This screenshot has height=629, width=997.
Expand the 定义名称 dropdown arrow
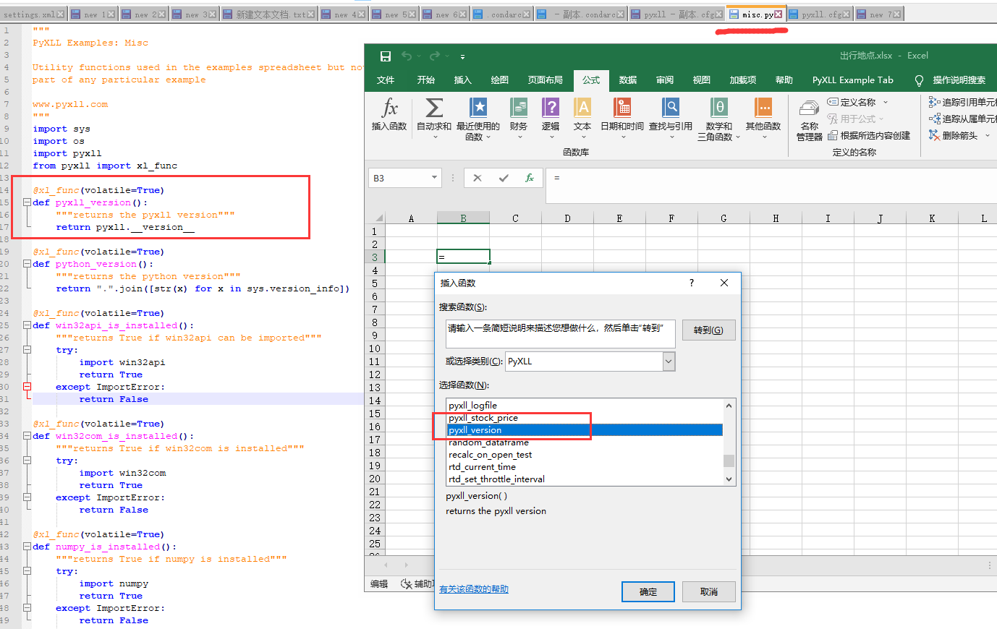[886, 103]
